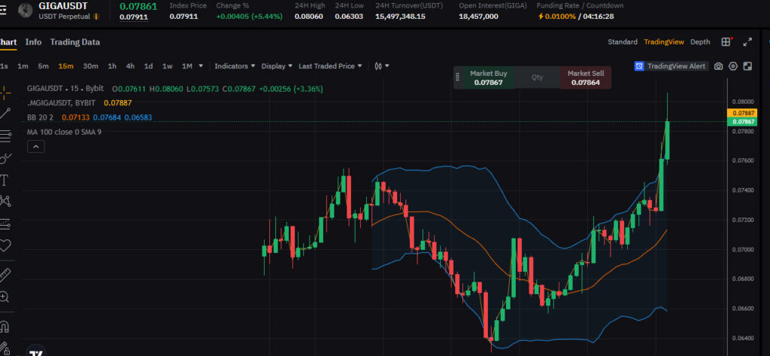The width and height of the screenshot is (770, 356).
Task: Click the Market Sell button
Action: coord(586,78)
